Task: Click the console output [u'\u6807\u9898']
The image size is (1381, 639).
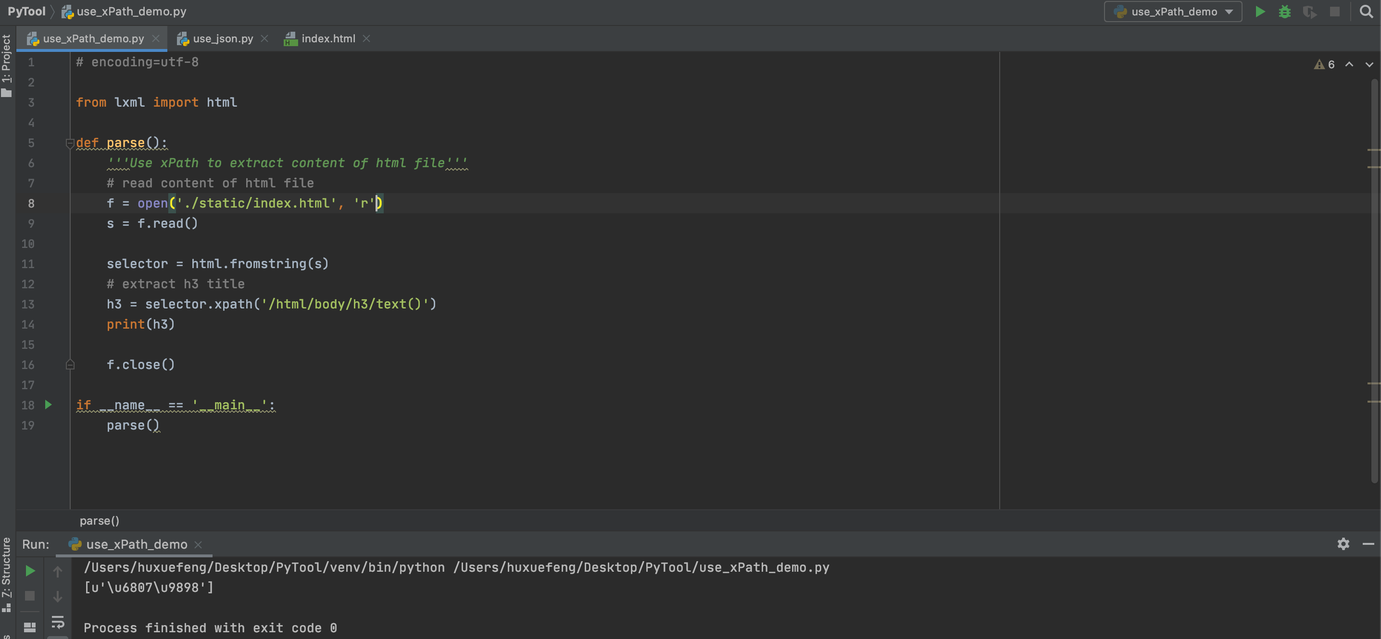Action: pos(149,587)
